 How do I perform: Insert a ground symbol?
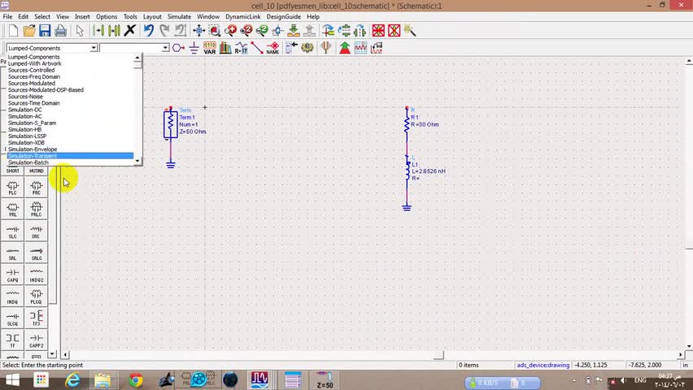click(x=194, y=48)
